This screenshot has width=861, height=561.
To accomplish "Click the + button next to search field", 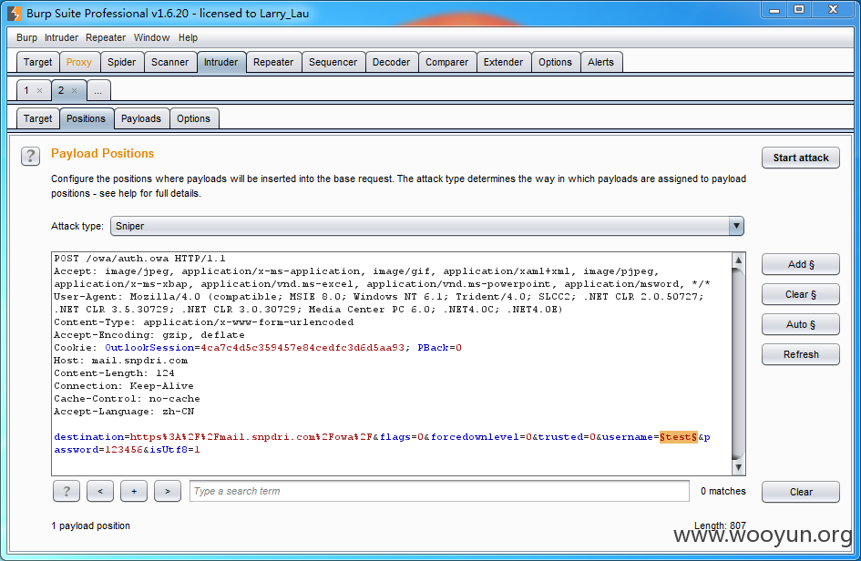I will (x=134, y=491).
